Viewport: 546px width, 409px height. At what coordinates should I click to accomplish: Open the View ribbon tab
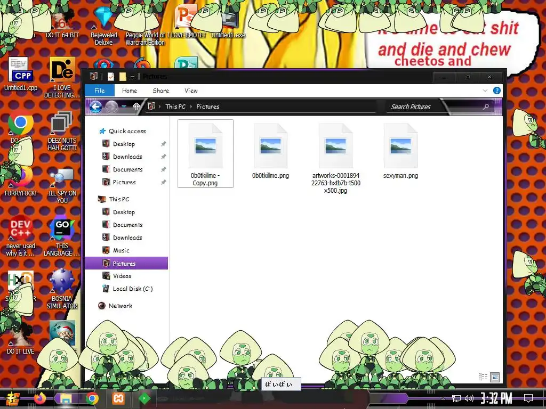[191, 91]
